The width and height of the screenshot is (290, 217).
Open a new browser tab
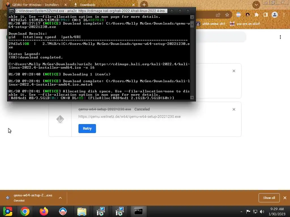144,5
